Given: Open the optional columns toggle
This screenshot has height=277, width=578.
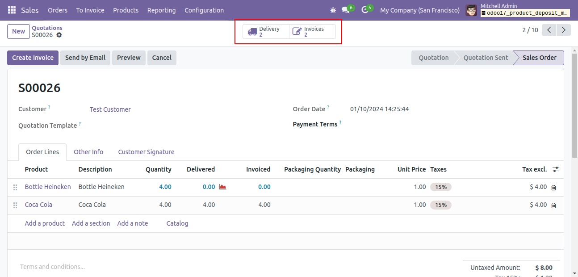Looking at the screenshot, I should click(556, 169).
